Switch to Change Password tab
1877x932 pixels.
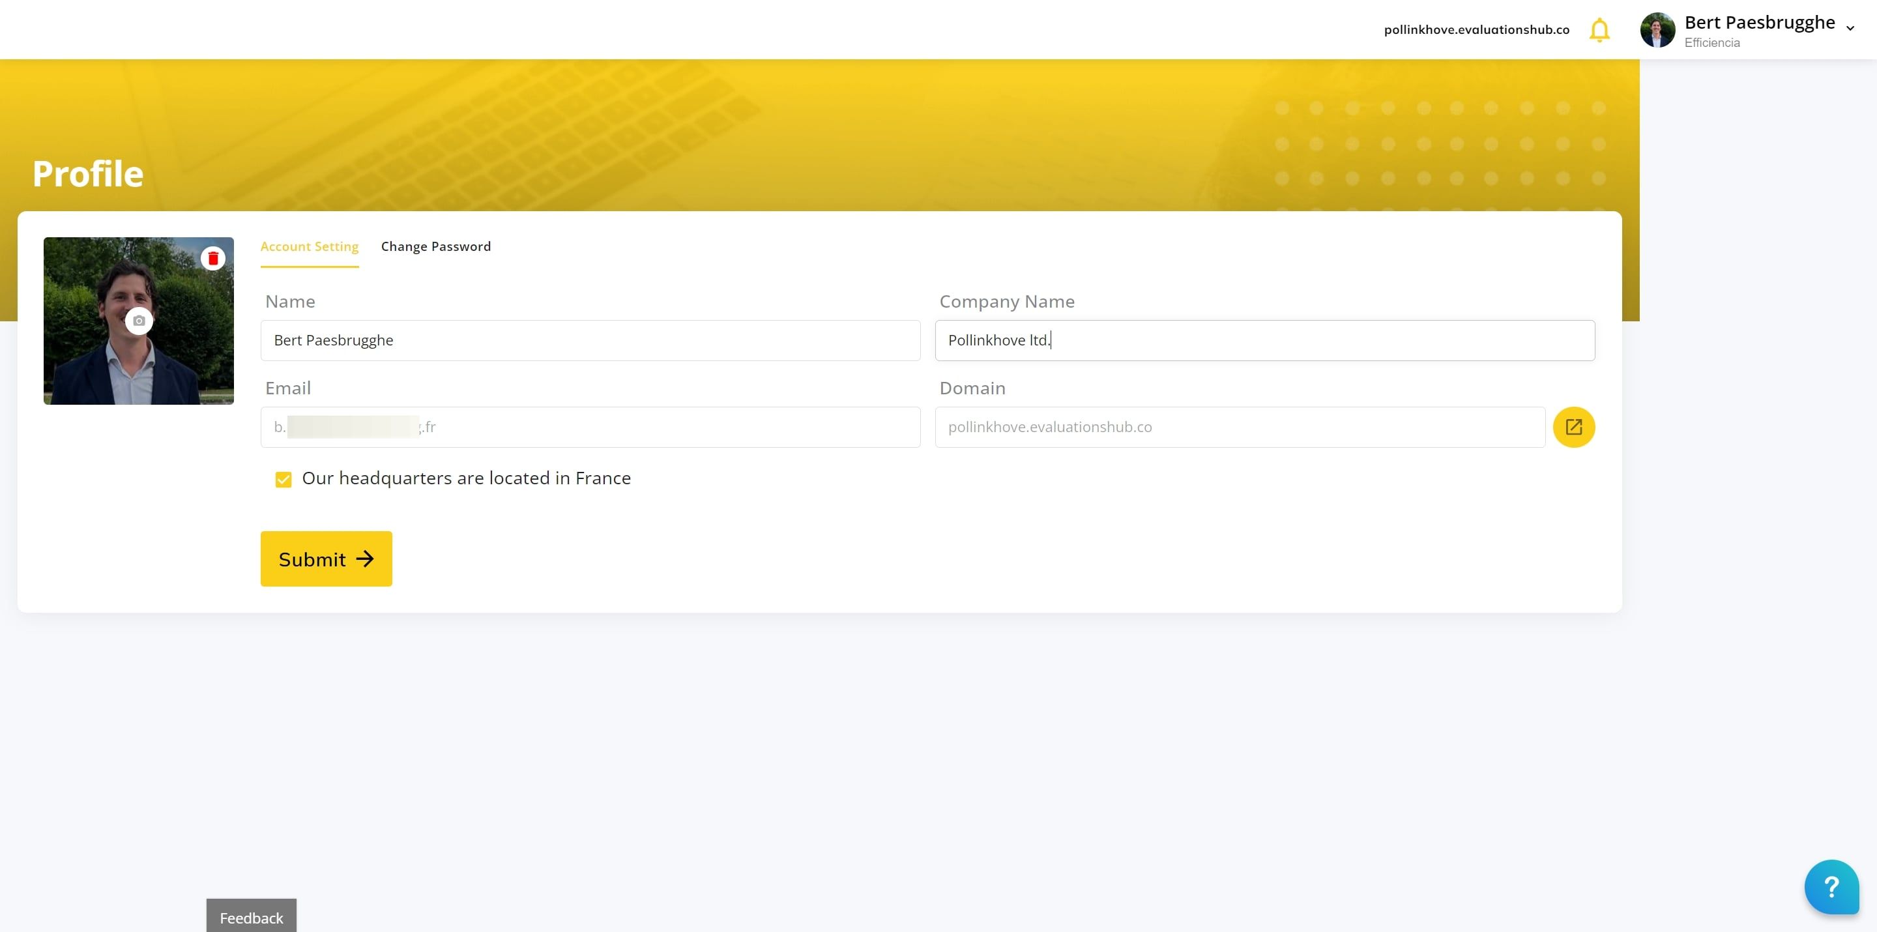pos(436,246)
